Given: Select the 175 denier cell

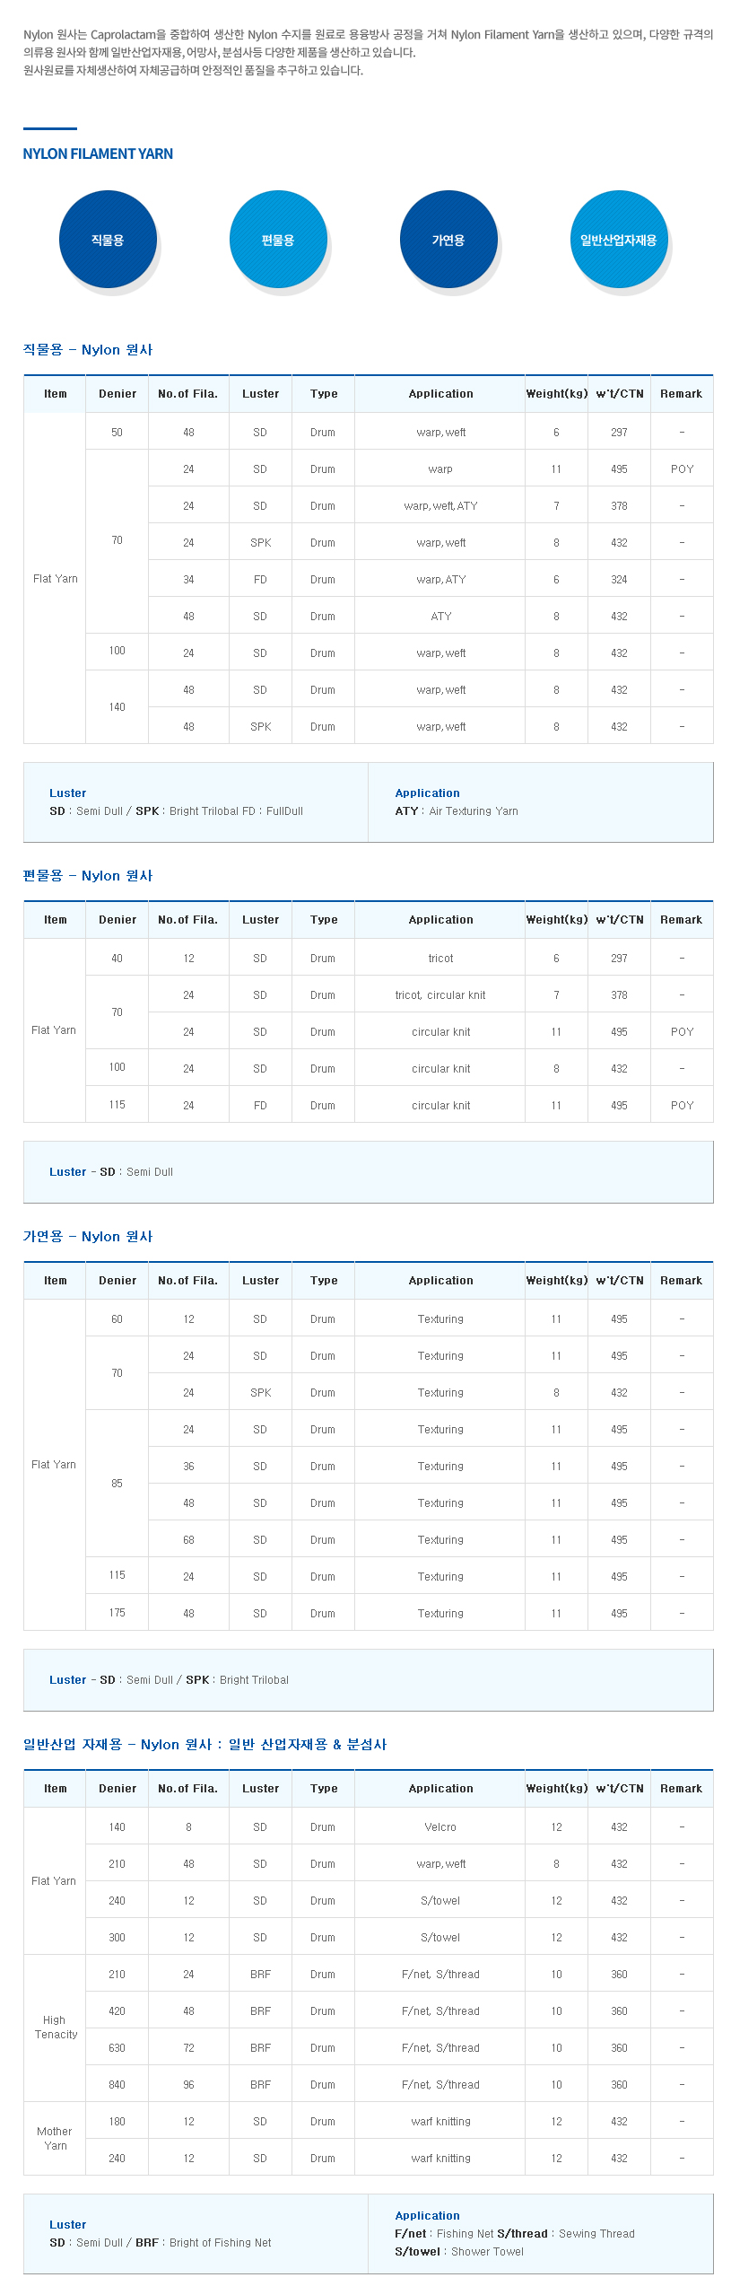Looking at the screenshot, I should [117, 1612].
